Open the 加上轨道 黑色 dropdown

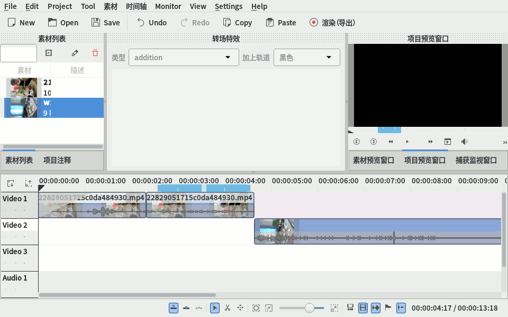click(307, 58)
